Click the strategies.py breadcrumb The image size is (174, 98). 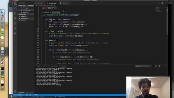tap(41, 6)
